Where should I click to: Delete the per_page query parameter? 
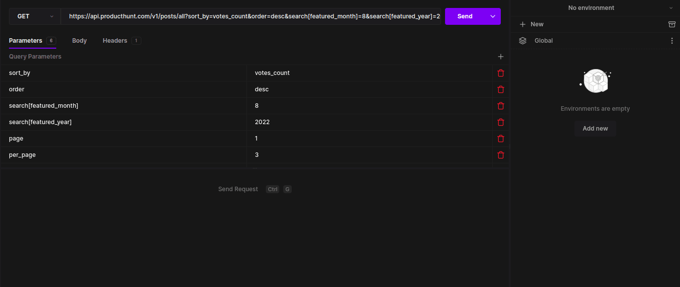coord(501,155)
